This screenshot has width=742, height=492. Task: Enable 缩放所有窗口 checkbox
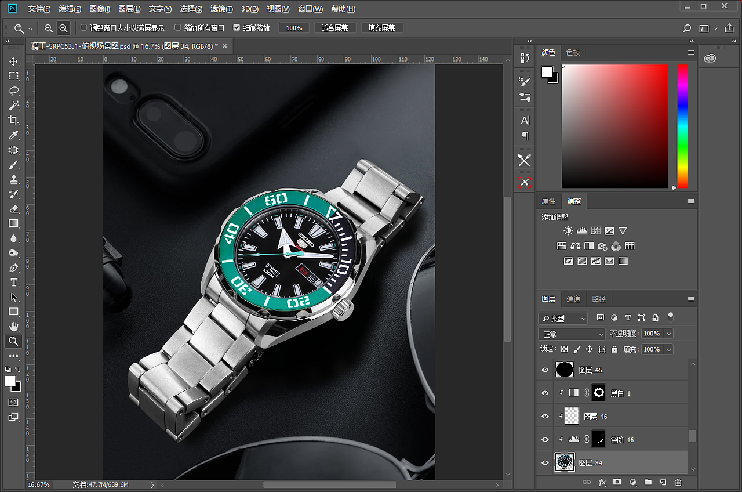click(x=178, y=28)
